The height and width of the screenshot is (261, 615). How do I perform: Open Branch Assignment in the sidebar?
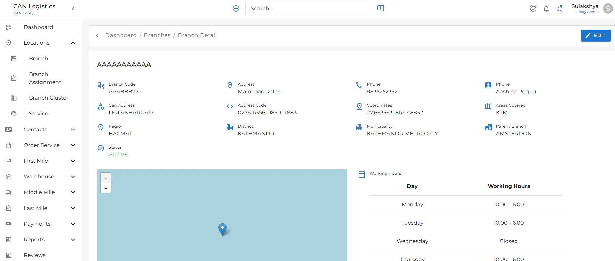pos(45,78)
